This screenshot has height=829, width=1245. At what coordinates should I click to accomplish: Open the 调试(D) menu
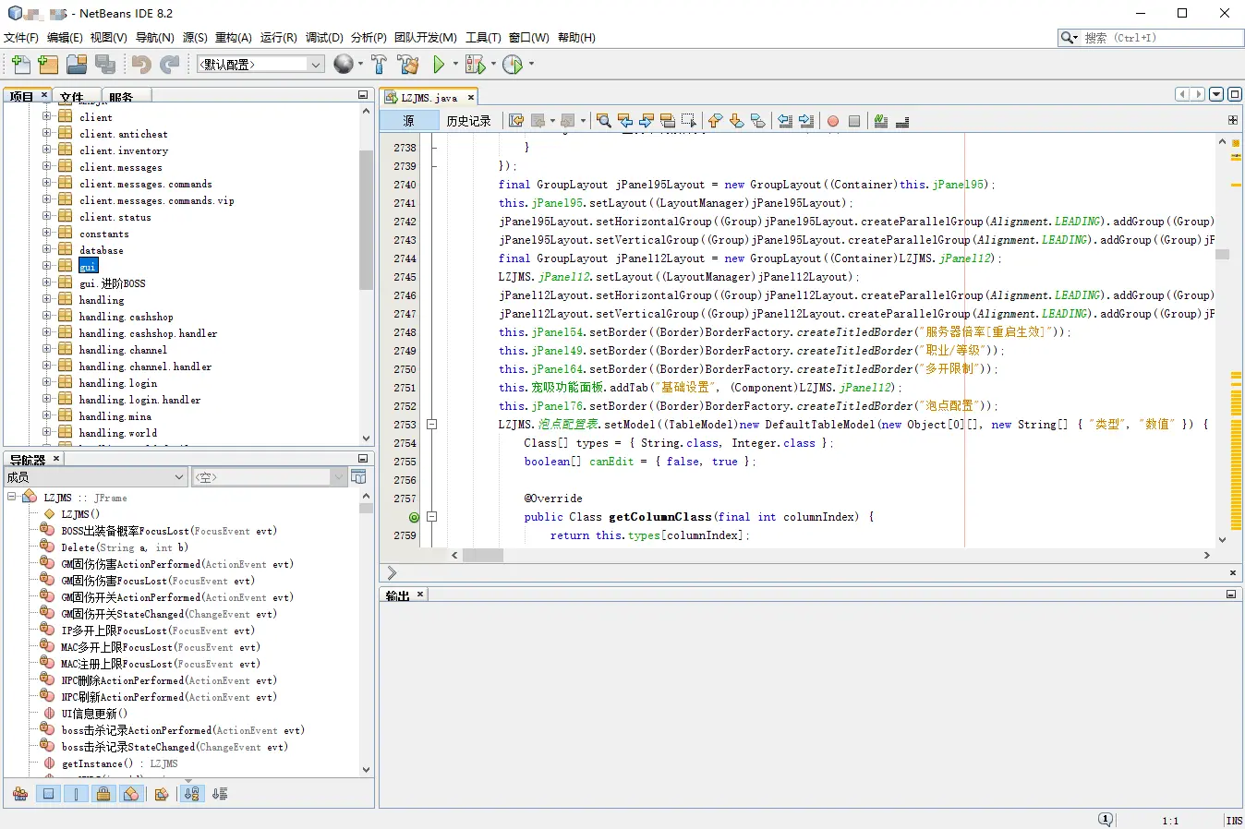324,38
